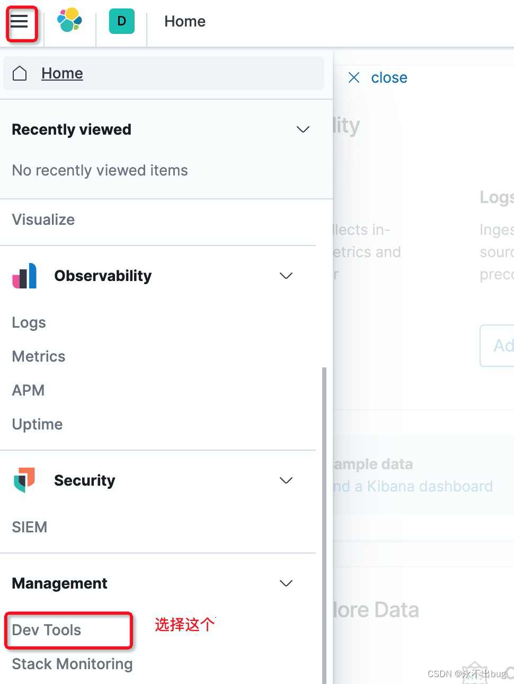Open SIEM under Security
Image resolution: width=514 pixels, height=684 pixels.
pyautogui.click(x=30, y=527)
